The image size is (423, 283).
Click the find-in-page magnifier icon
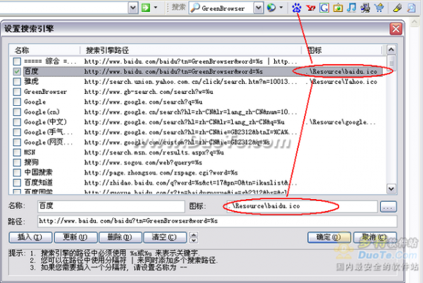[411, 8]
